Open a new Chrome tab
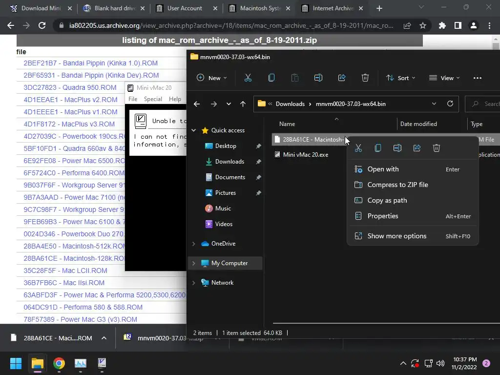Viewport: 500px width, 375px height. (379, 8)
